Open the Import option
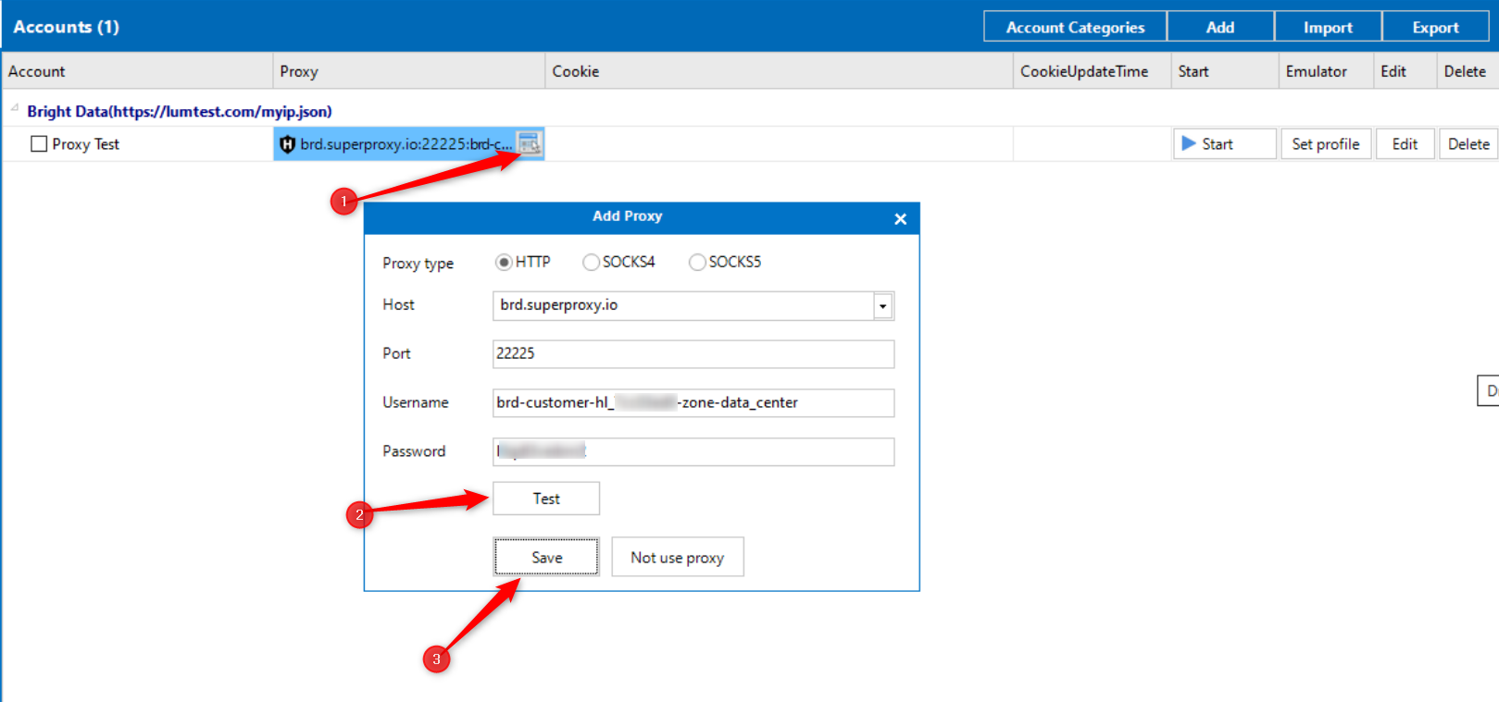1499x702 pixels. [1328, 28]
